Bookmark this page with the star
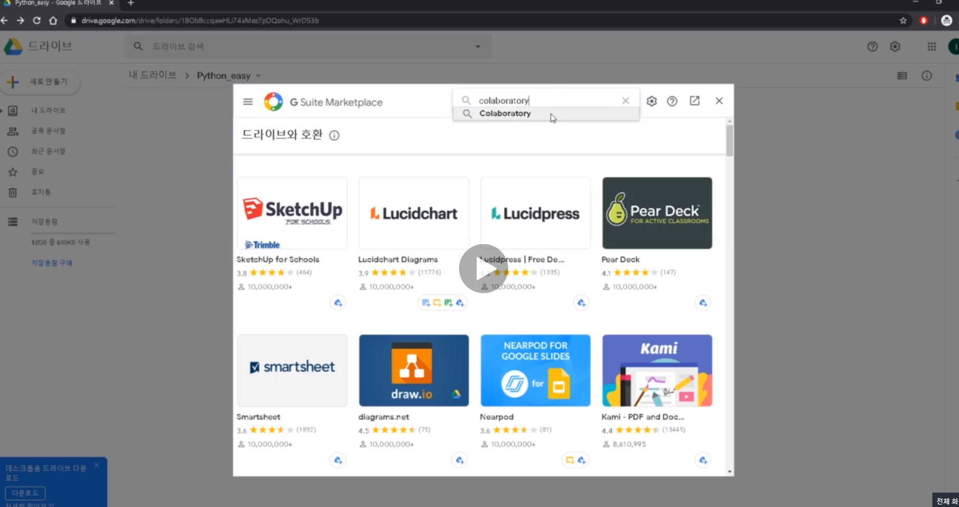 pyautogui.click(x=903, y=20)
